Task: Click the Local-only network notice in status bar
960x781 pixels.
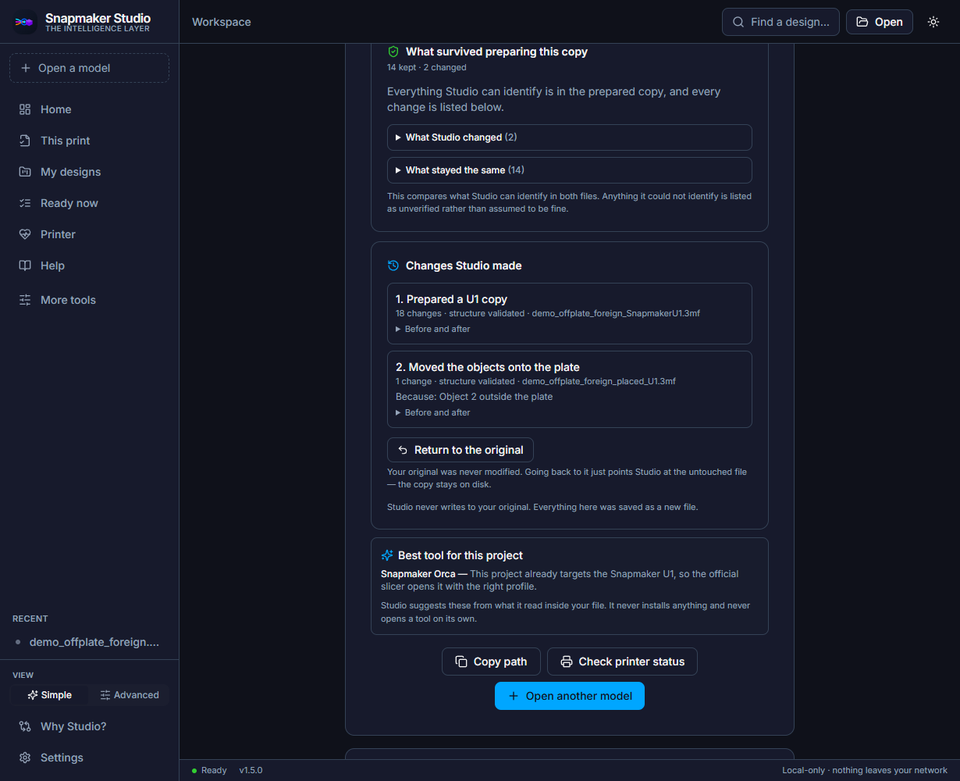Action: 865,771
